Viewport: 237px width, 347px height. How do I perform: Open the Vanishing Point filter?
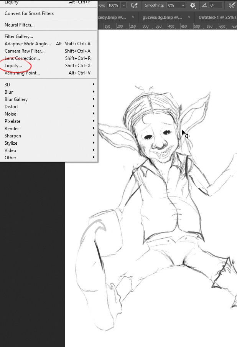click(22, 73)
